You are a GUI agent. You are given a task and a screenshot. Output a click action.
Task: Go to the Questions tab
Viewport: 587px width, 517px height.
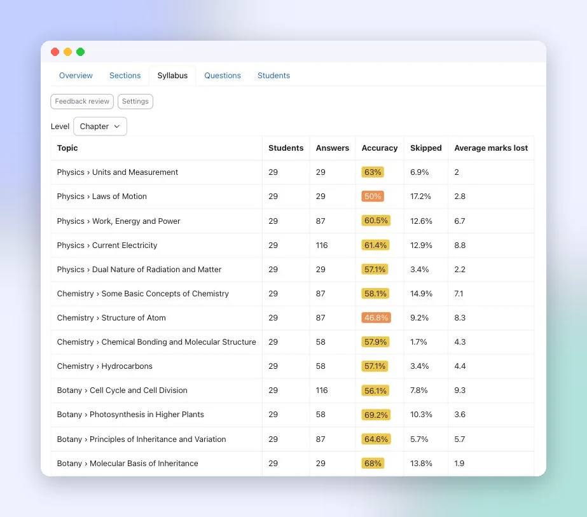223,76
